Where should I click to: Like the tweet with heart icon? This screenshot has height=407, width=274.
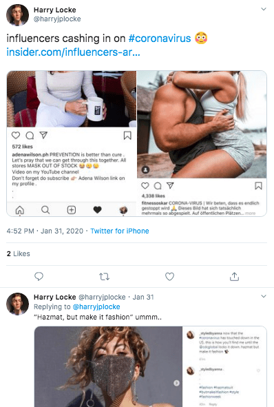pos(169,277)
